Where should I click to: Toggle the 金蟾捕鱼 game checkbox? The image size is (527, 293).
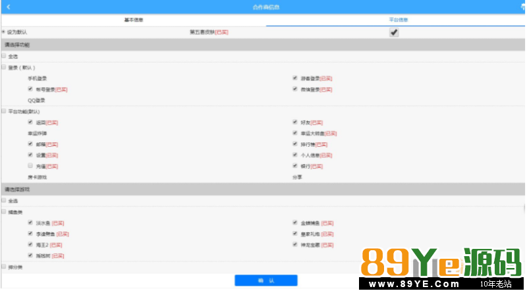(x=295, y=223)
